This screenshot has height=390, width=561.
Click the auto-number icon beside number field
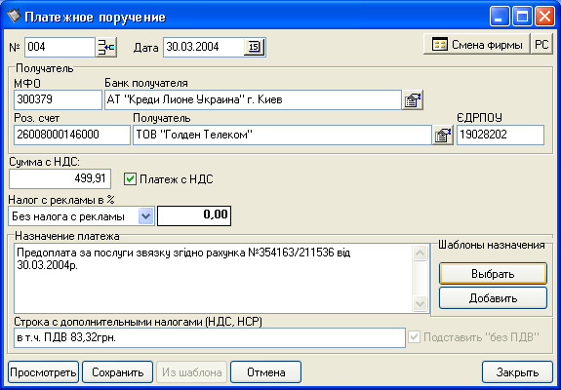(106, 47)
